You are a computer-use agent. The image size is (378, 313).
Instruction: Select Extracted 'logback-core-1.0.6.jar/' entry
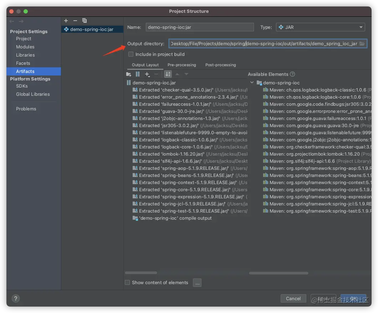click(x=190, y=147)
